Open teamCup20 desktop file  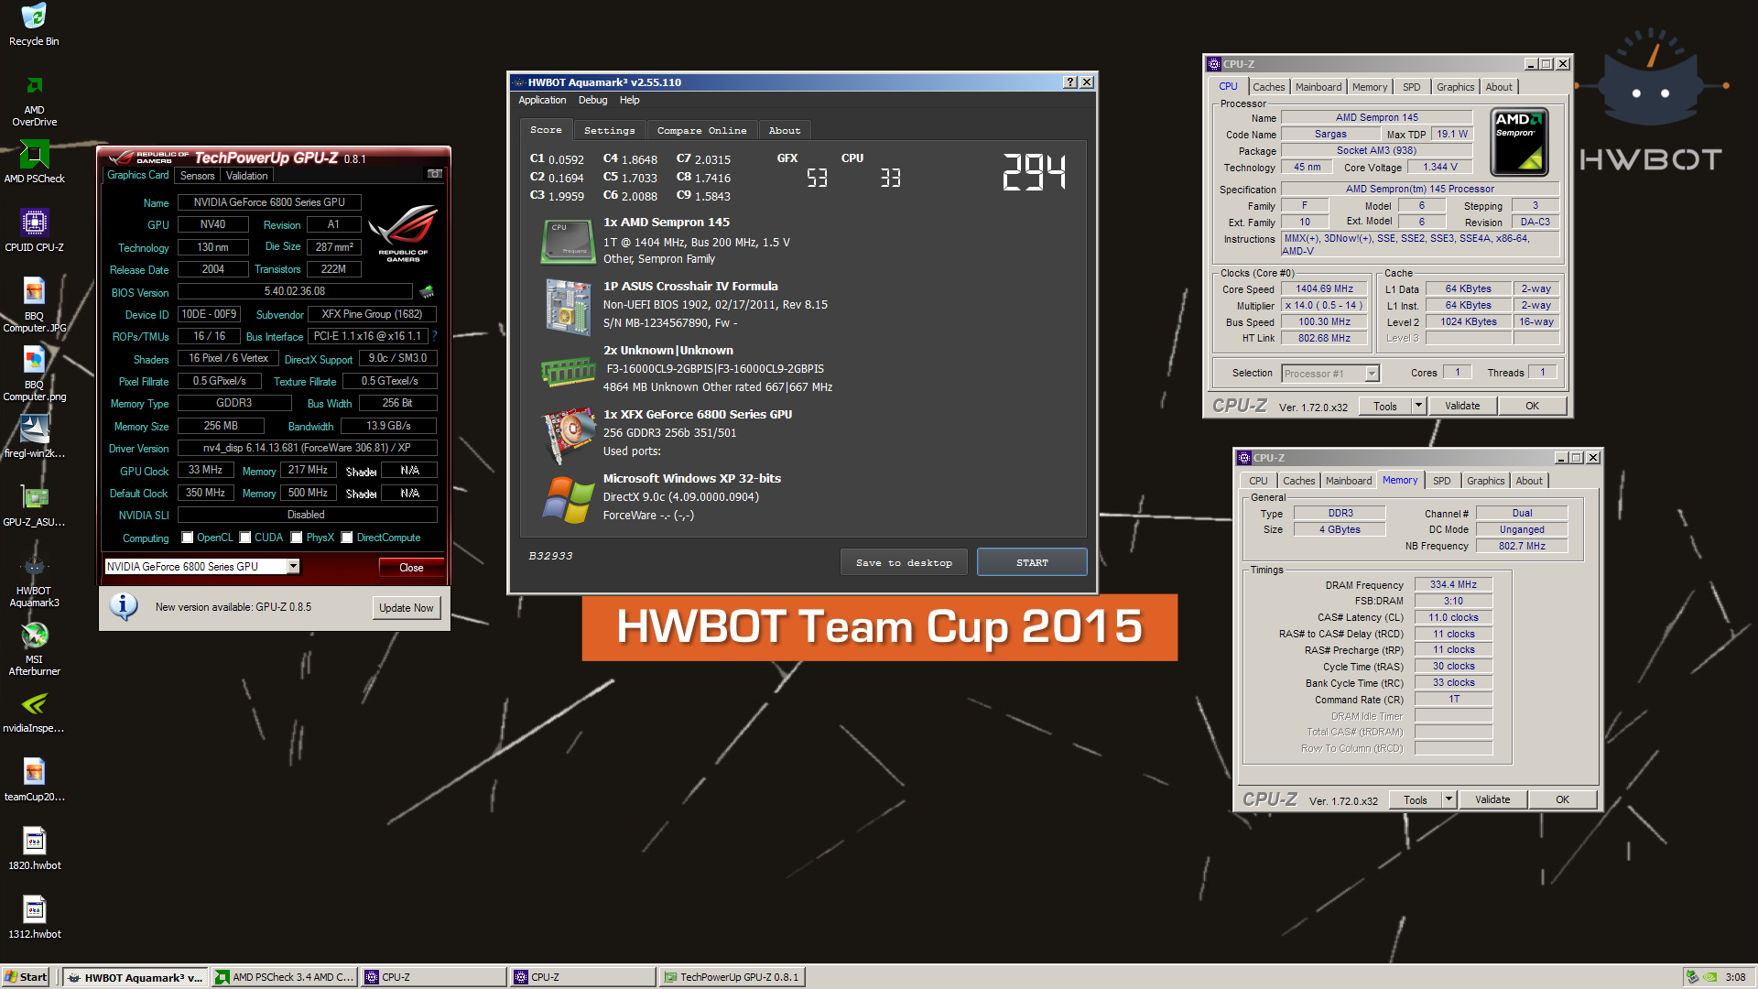click(34, 779)
